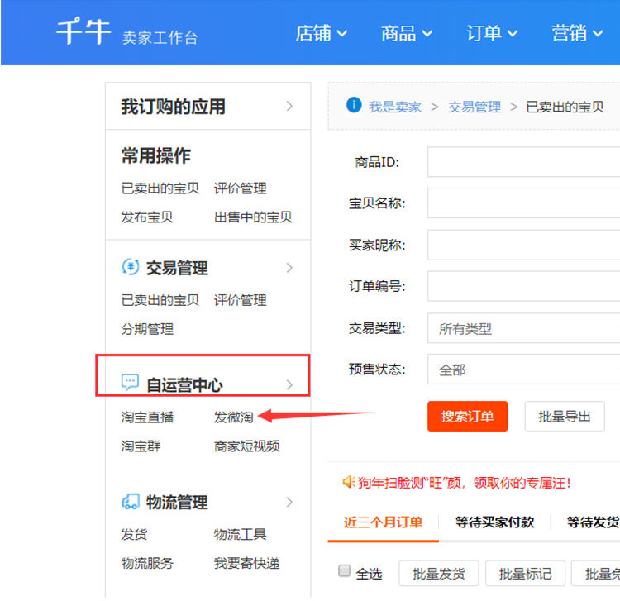Switch to 近三个月订单 tab
620x601 pixels.
(x=383, y=522)
